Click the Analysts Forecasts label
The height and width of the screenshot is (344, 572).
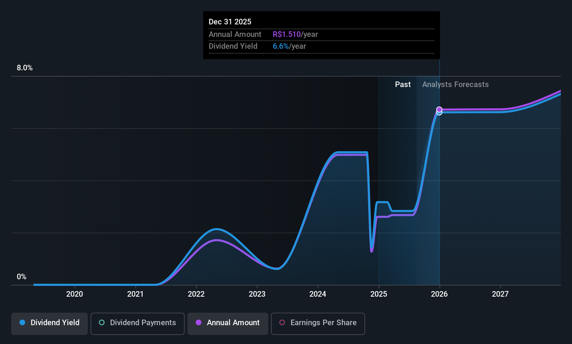[455, 85]
